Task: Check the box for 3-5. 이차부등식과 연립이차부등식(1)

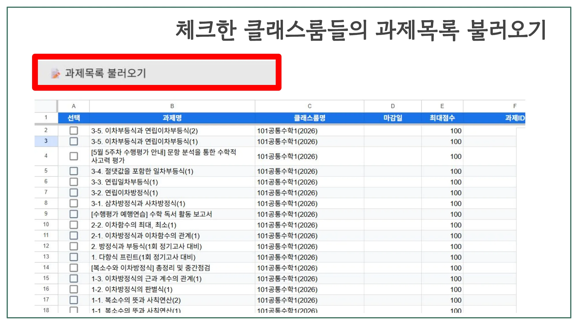Action: coord(74,141)
